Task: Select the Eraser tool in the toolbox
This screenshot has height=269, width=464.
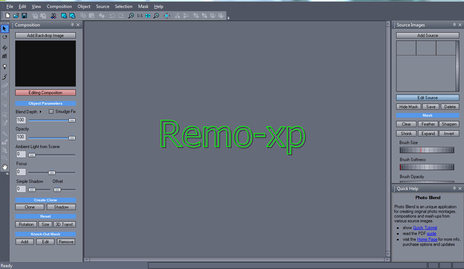Action: pos(5,85)
